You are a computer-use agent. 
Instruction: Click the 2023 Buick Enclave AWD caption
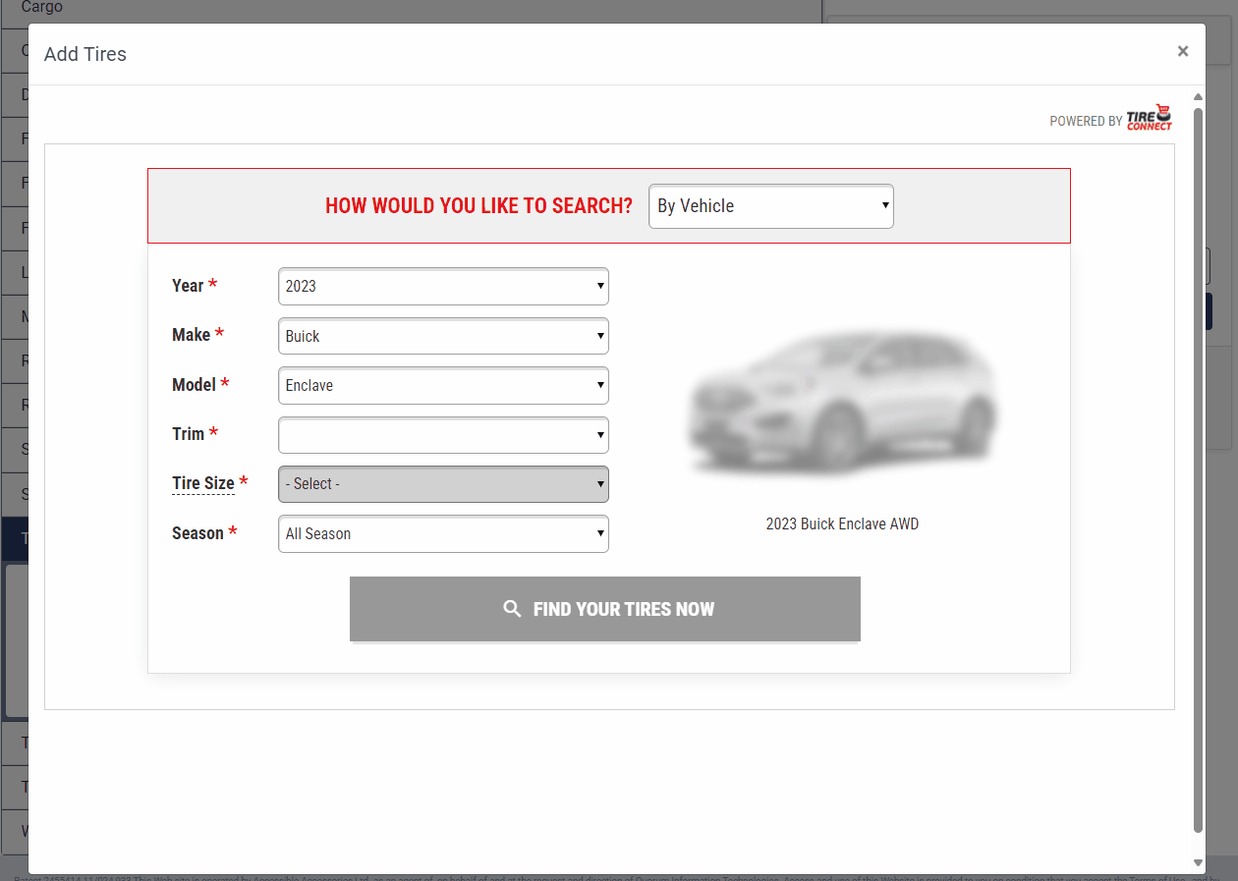843,523
